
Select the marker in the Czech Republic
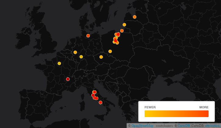(x=101, y=57)
